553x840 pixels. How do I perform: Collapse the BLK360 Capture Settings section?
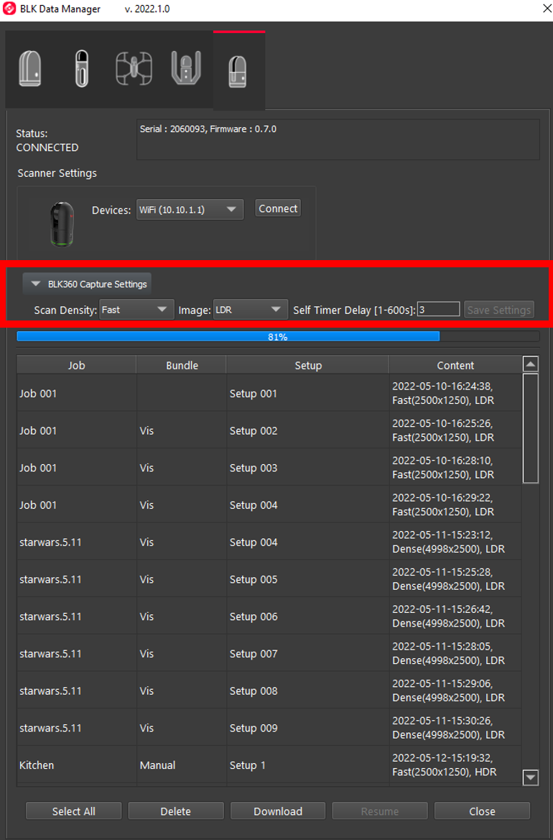click(x=88, y=284)
